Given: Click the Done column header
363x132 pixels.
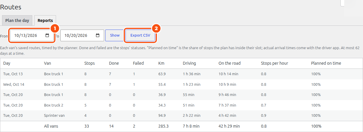Looking at the screenshot, I should point(114,63).
